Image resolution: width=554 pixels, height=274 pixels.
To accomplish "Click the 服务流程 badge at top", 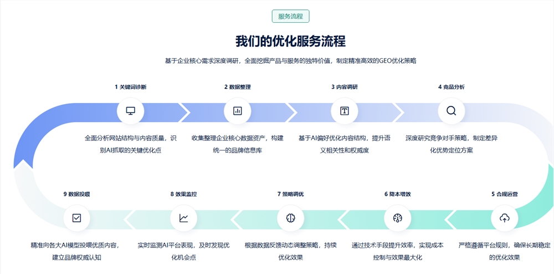I will [290, 16].
